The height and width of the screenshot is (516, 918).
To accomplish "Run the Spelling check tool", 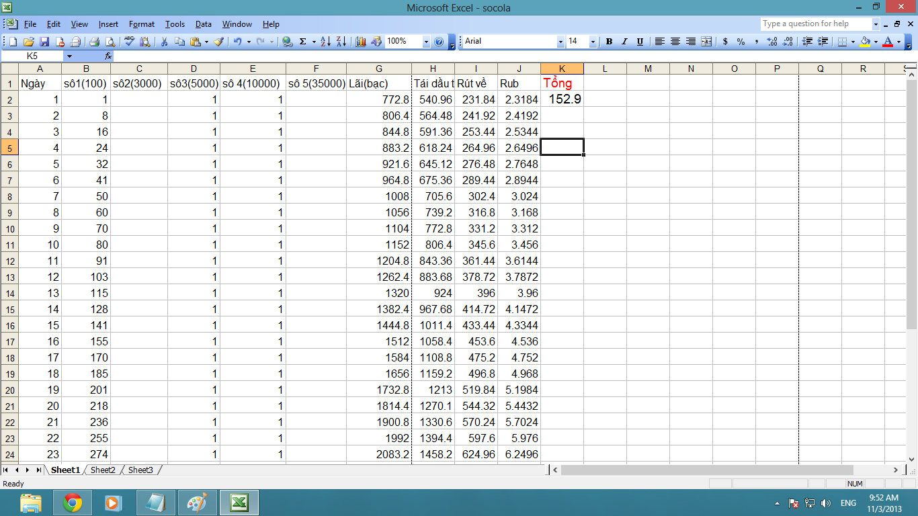I will pyautogui.click(x=130, y=42).
